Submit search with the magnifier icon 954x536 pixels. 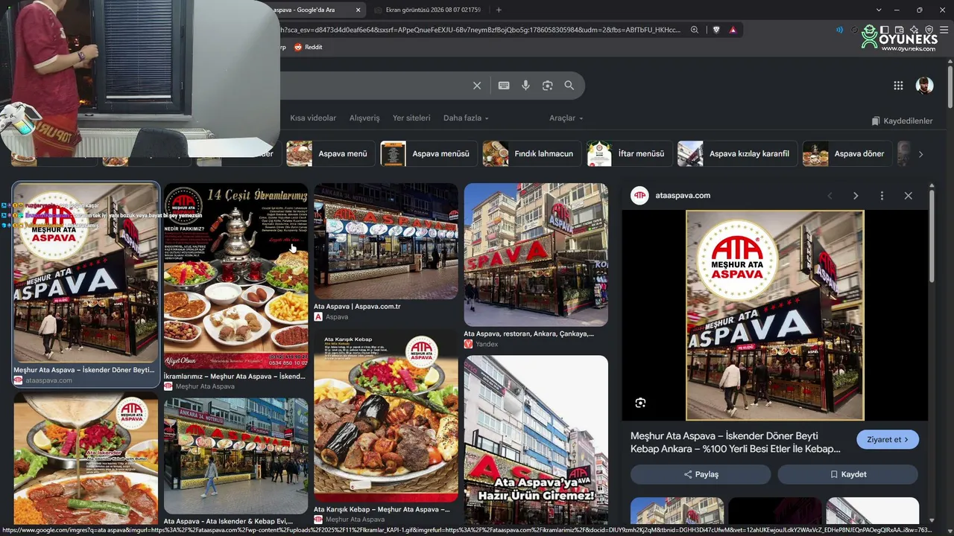[x=569, y=86]
